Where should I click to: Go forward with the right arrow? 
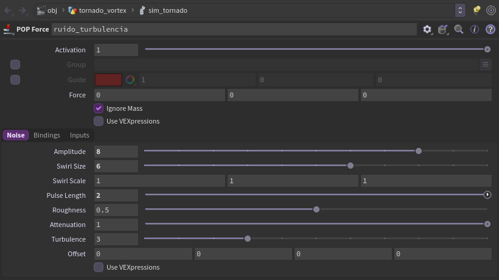23,10
